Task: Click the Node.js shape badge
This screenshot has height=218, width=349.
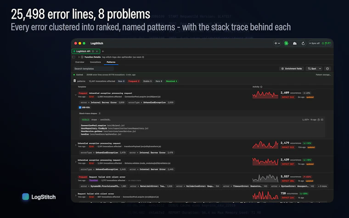Action: [86, 120]
